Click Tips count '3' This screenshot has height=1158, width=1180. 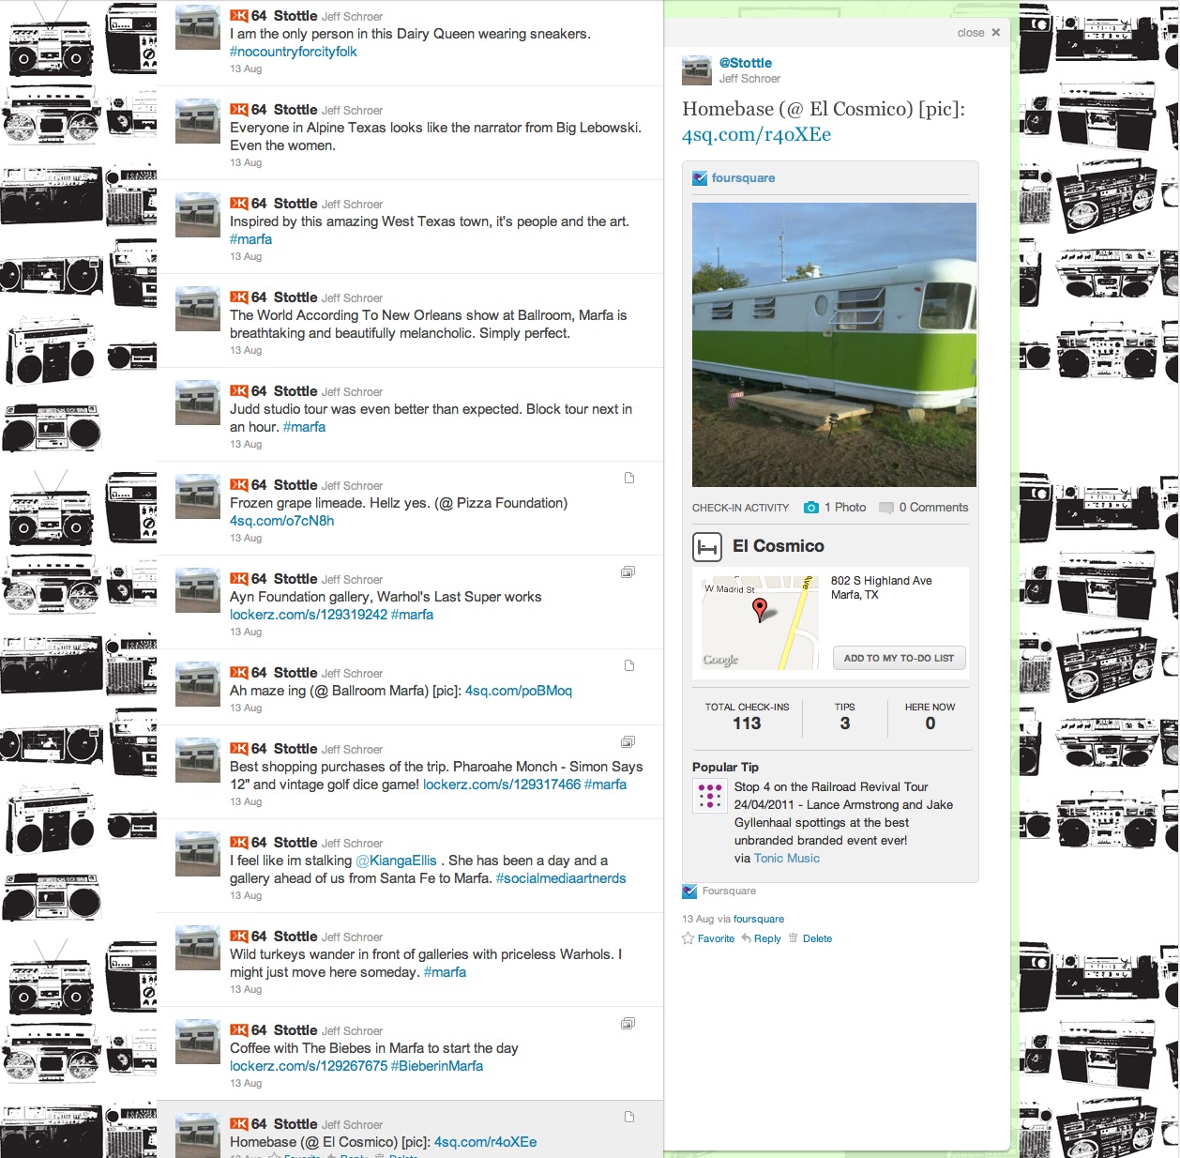coord(845,724)
